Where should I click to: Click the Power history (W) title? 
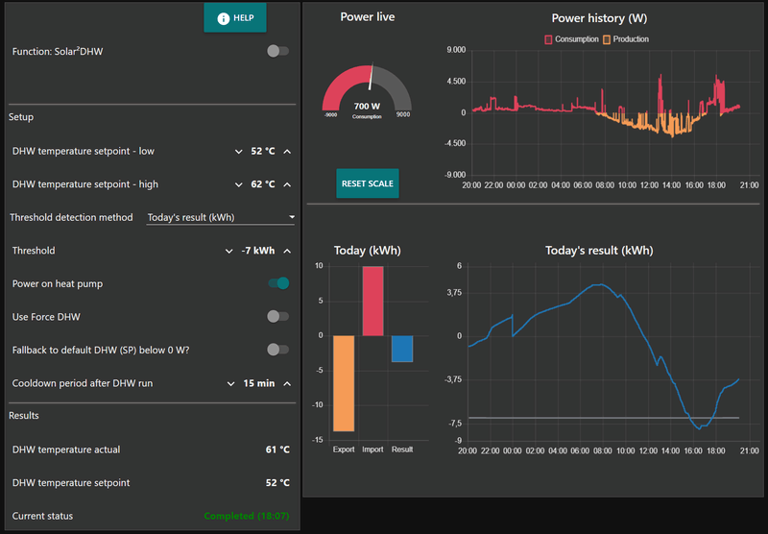pyautogui.click(x=599, y=18)
